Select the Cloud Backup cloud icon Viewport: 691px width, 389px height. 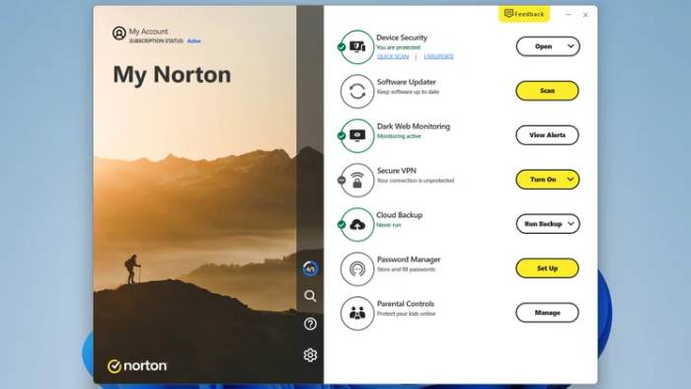[357, 225]
